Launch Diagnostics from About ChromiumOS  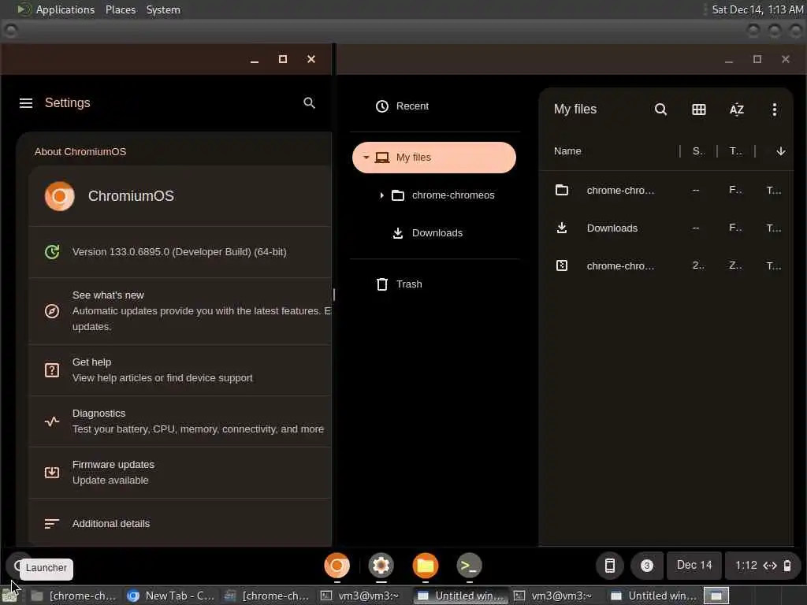click(x=180, y=421)
